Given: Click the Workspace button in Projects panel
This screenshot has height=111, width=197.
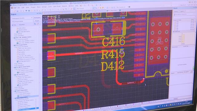Looking at the screenshot, I should [37, 18].
